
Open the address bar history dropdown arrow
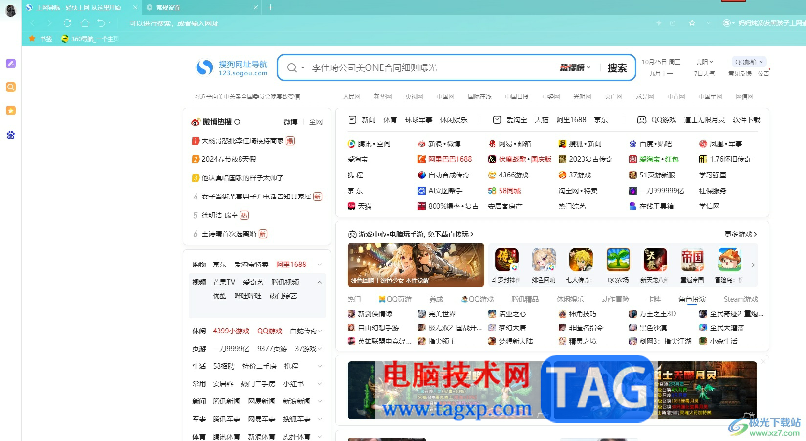tap(709, 23)
